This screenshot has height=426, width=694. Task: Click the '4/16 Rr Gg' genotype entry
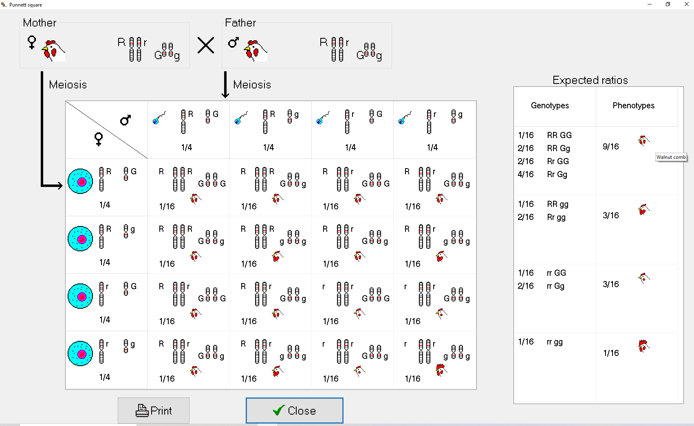point(542,174)
